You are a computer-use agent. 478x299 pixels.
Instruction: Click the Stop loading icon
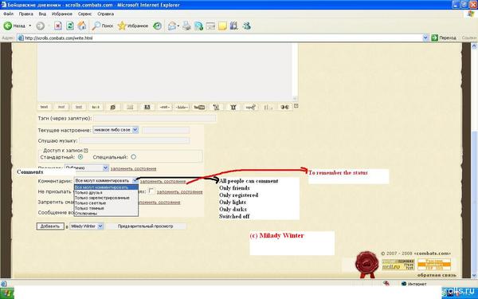(x=58, y=26)
